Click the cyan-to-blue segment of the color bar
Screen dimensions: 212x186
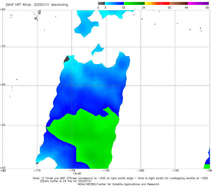(x=114, y=3)
